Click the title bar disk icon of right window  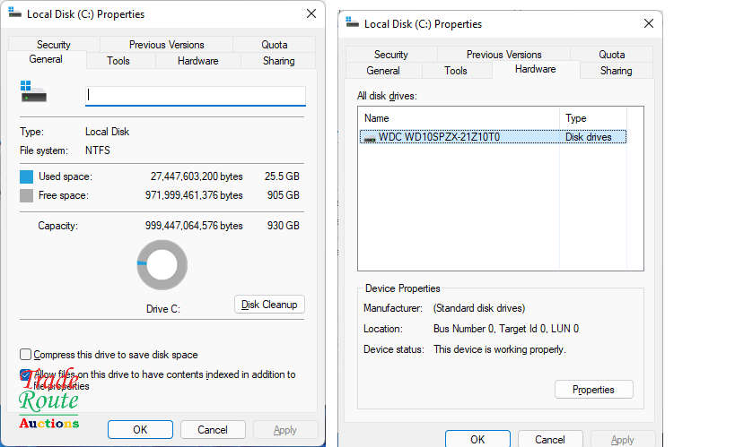(x=352, y=24)
